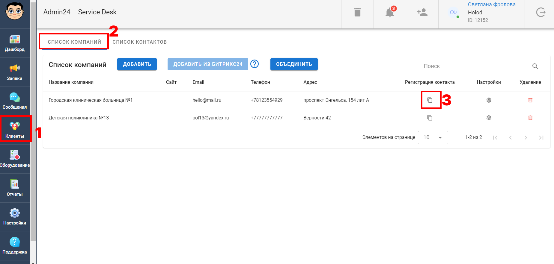Click email pol13@yandex.ru

pyautogui.click(x=211, y=118)
